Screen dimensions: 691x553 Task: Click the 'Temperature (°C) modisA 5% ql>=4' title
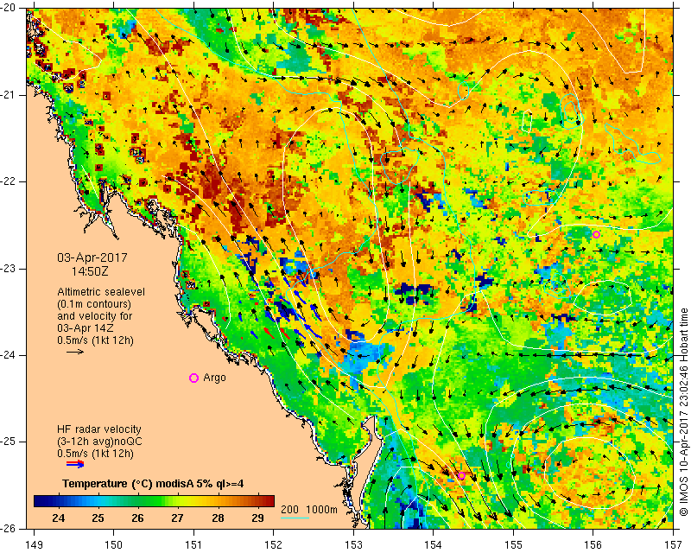click(153, 484)
